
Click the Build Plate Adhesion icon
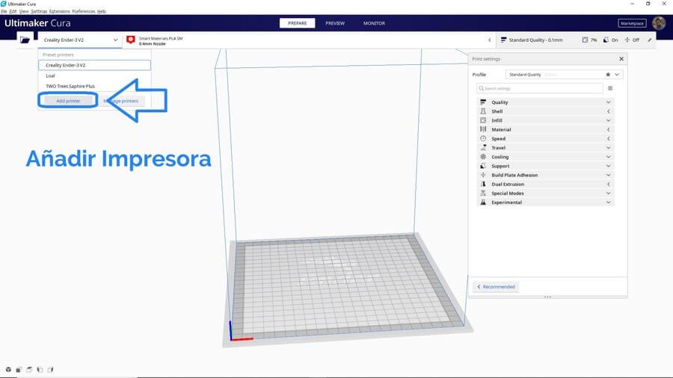483,175
